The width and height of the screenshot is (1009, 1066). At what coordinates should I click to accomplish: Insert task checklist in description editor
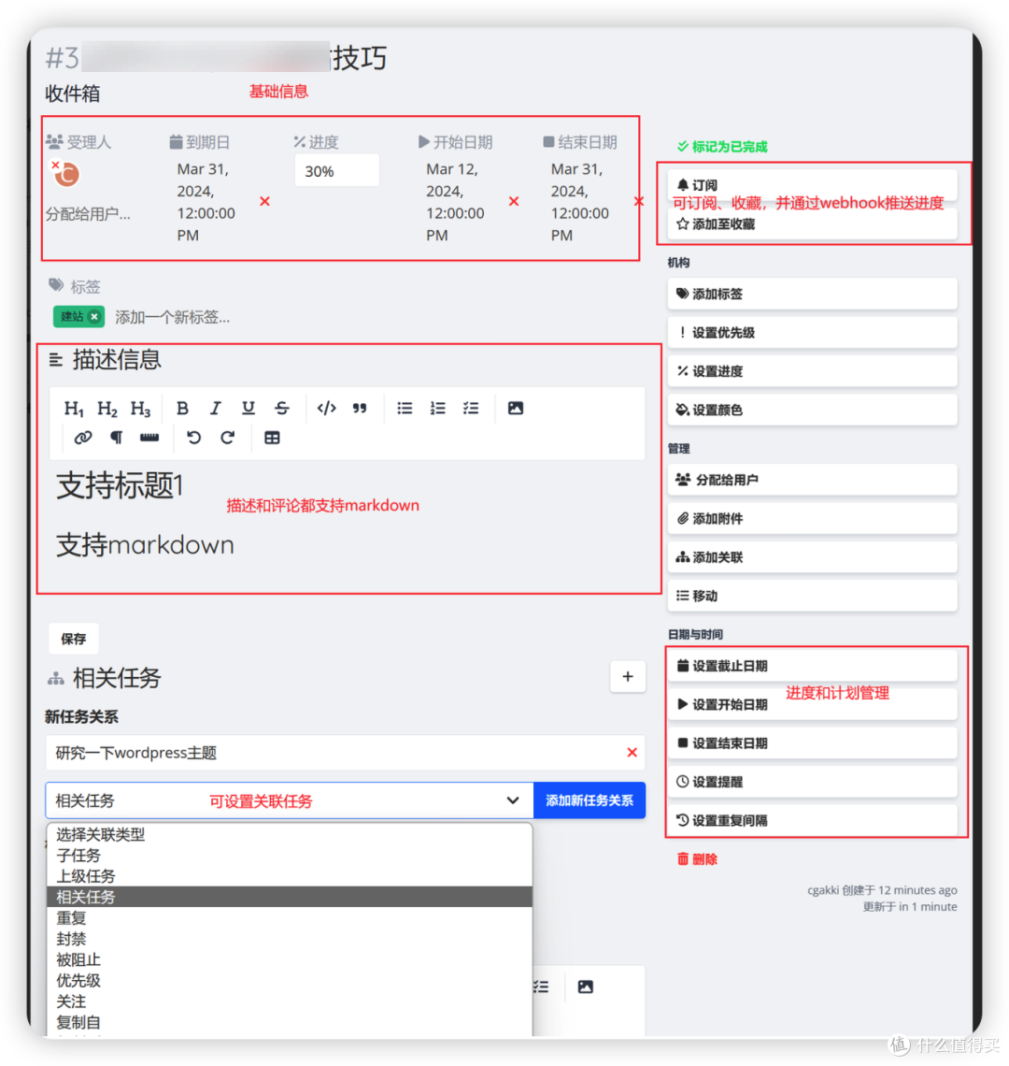pos(471,408)
